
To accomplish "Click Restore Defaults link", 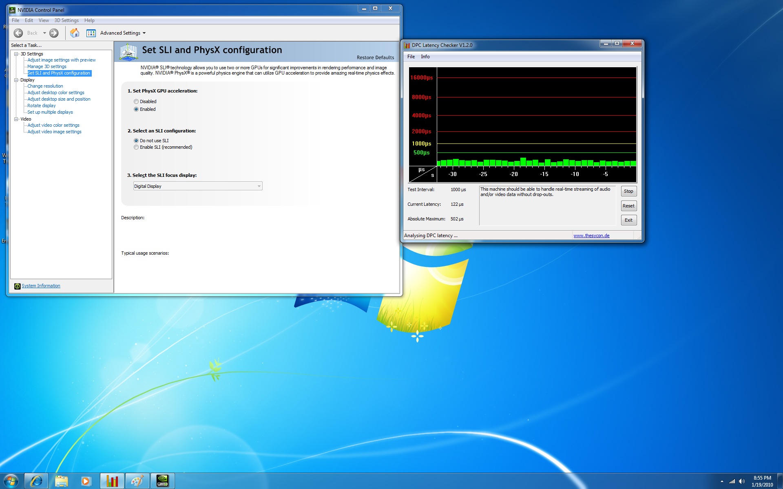I will pyautogui.click(x=375, y=57).
